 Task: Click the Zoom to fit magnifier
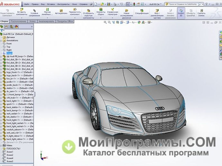[105, 22]
